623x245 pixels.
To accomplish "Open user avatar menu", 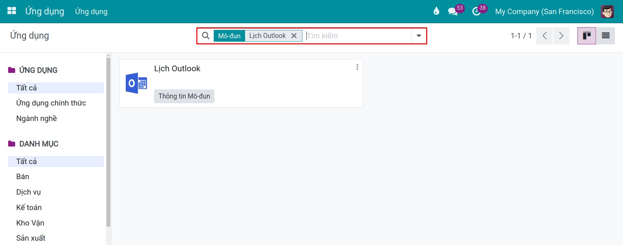I will pyautogui.click(x=607, y=11).
